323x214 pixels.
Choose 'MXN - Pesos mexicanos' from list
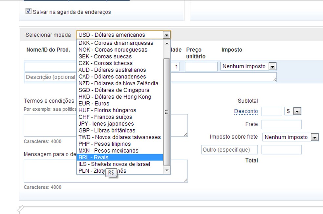[x=119, y=151]
